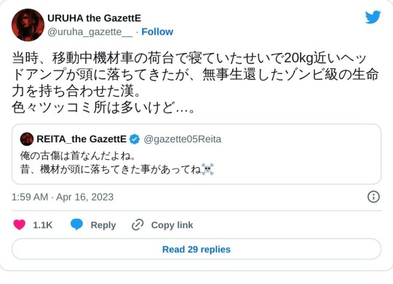
Task: Click REITA's small avatar in quoted tweet
Action: 27,139
